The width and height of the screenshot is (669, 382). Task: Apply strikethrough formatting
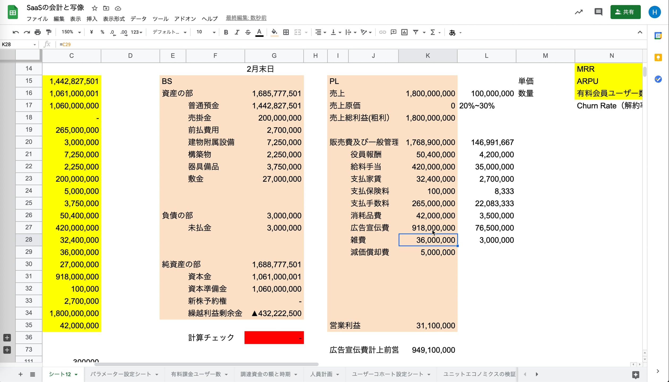(x=248, y=32)
